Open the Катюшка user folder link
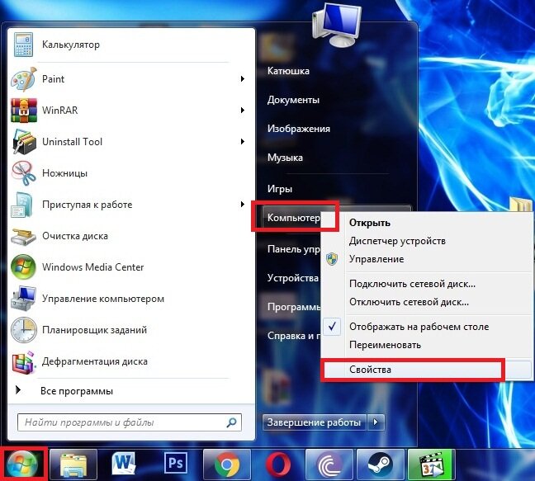Screen dimensions: 535x481 tap(288, 71)
